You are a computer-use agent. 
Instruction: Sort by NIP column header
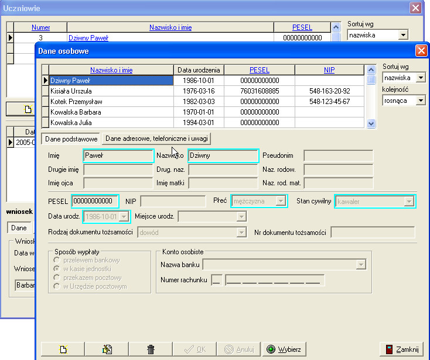click(329, 70)
